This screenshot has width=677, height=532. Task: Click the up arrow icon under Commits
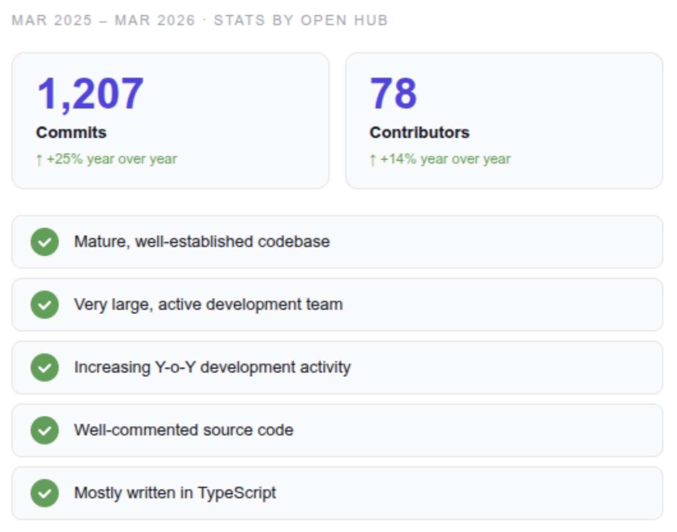39,160
